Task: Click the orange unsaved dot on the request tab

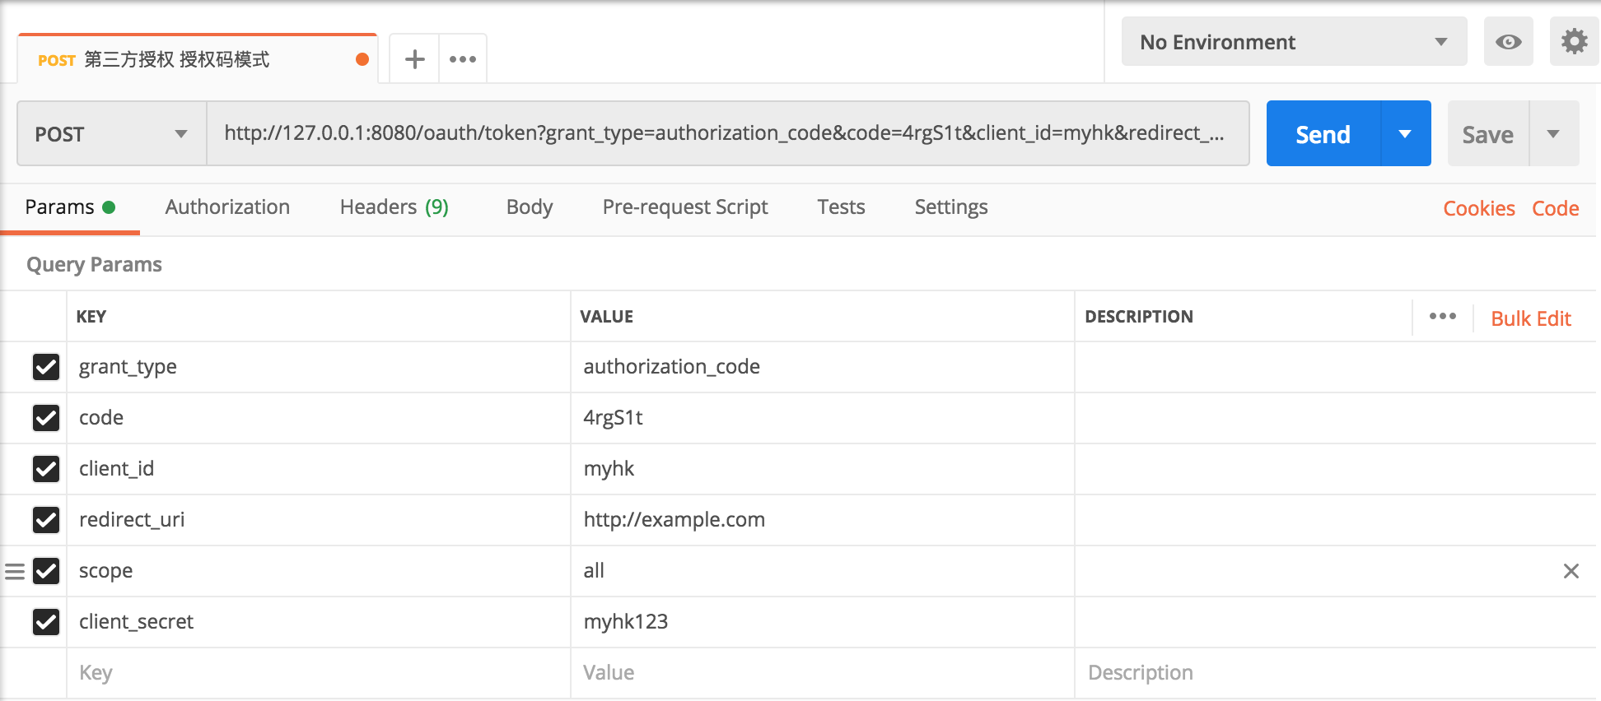Action: pyautogui.click(x=362, y=59)
